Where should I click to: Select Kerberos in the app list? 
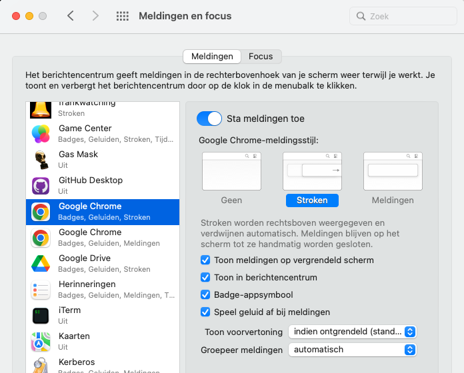tap(103, 364)
